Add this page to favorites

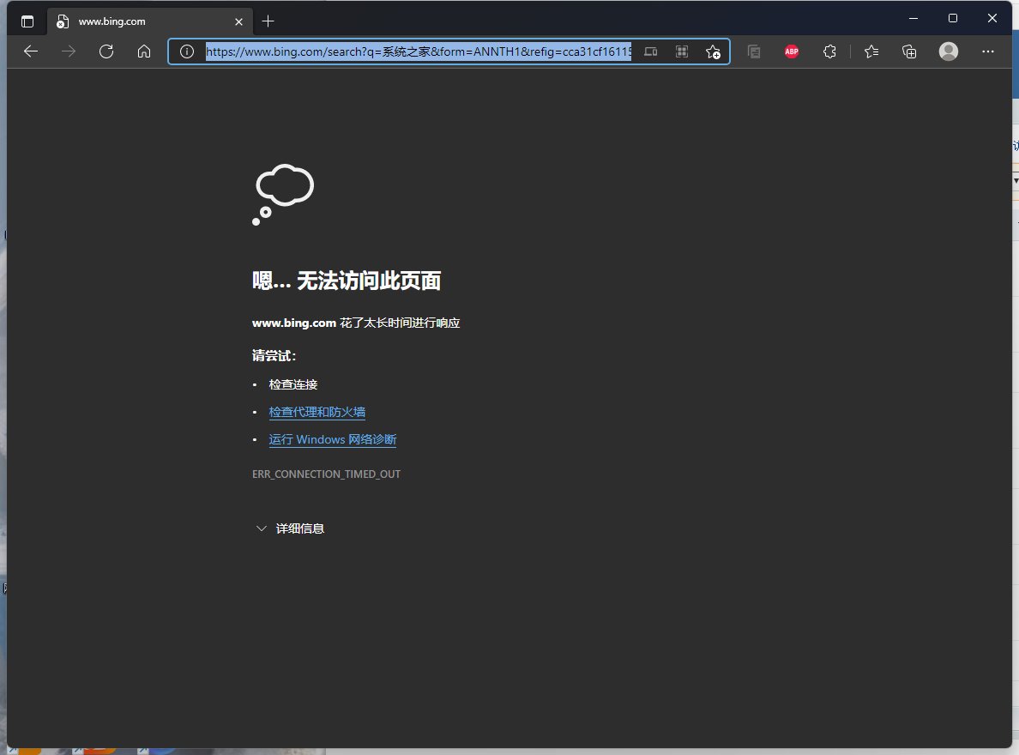click(x=713, y=52)
